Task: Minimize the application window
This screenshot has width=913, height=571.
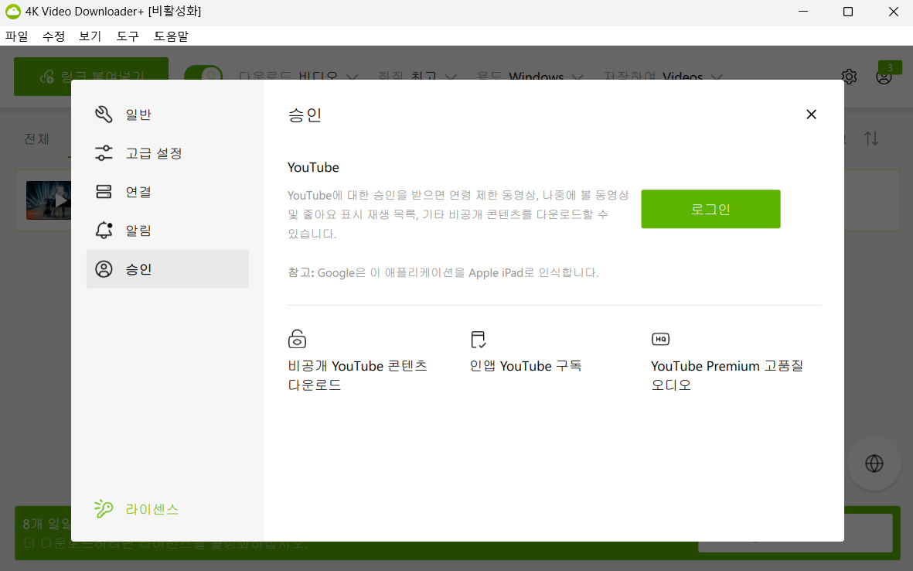Action: point(803,12)
